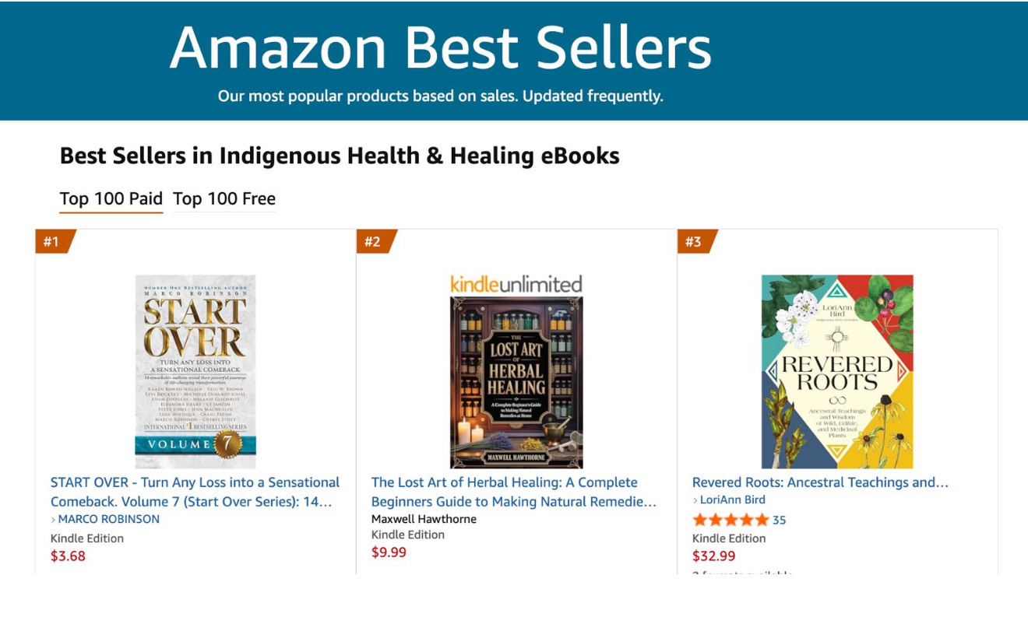Switch to the Top 100 Free tab
The width and height of the screenshot is (1028, 617).
point(224,199)
